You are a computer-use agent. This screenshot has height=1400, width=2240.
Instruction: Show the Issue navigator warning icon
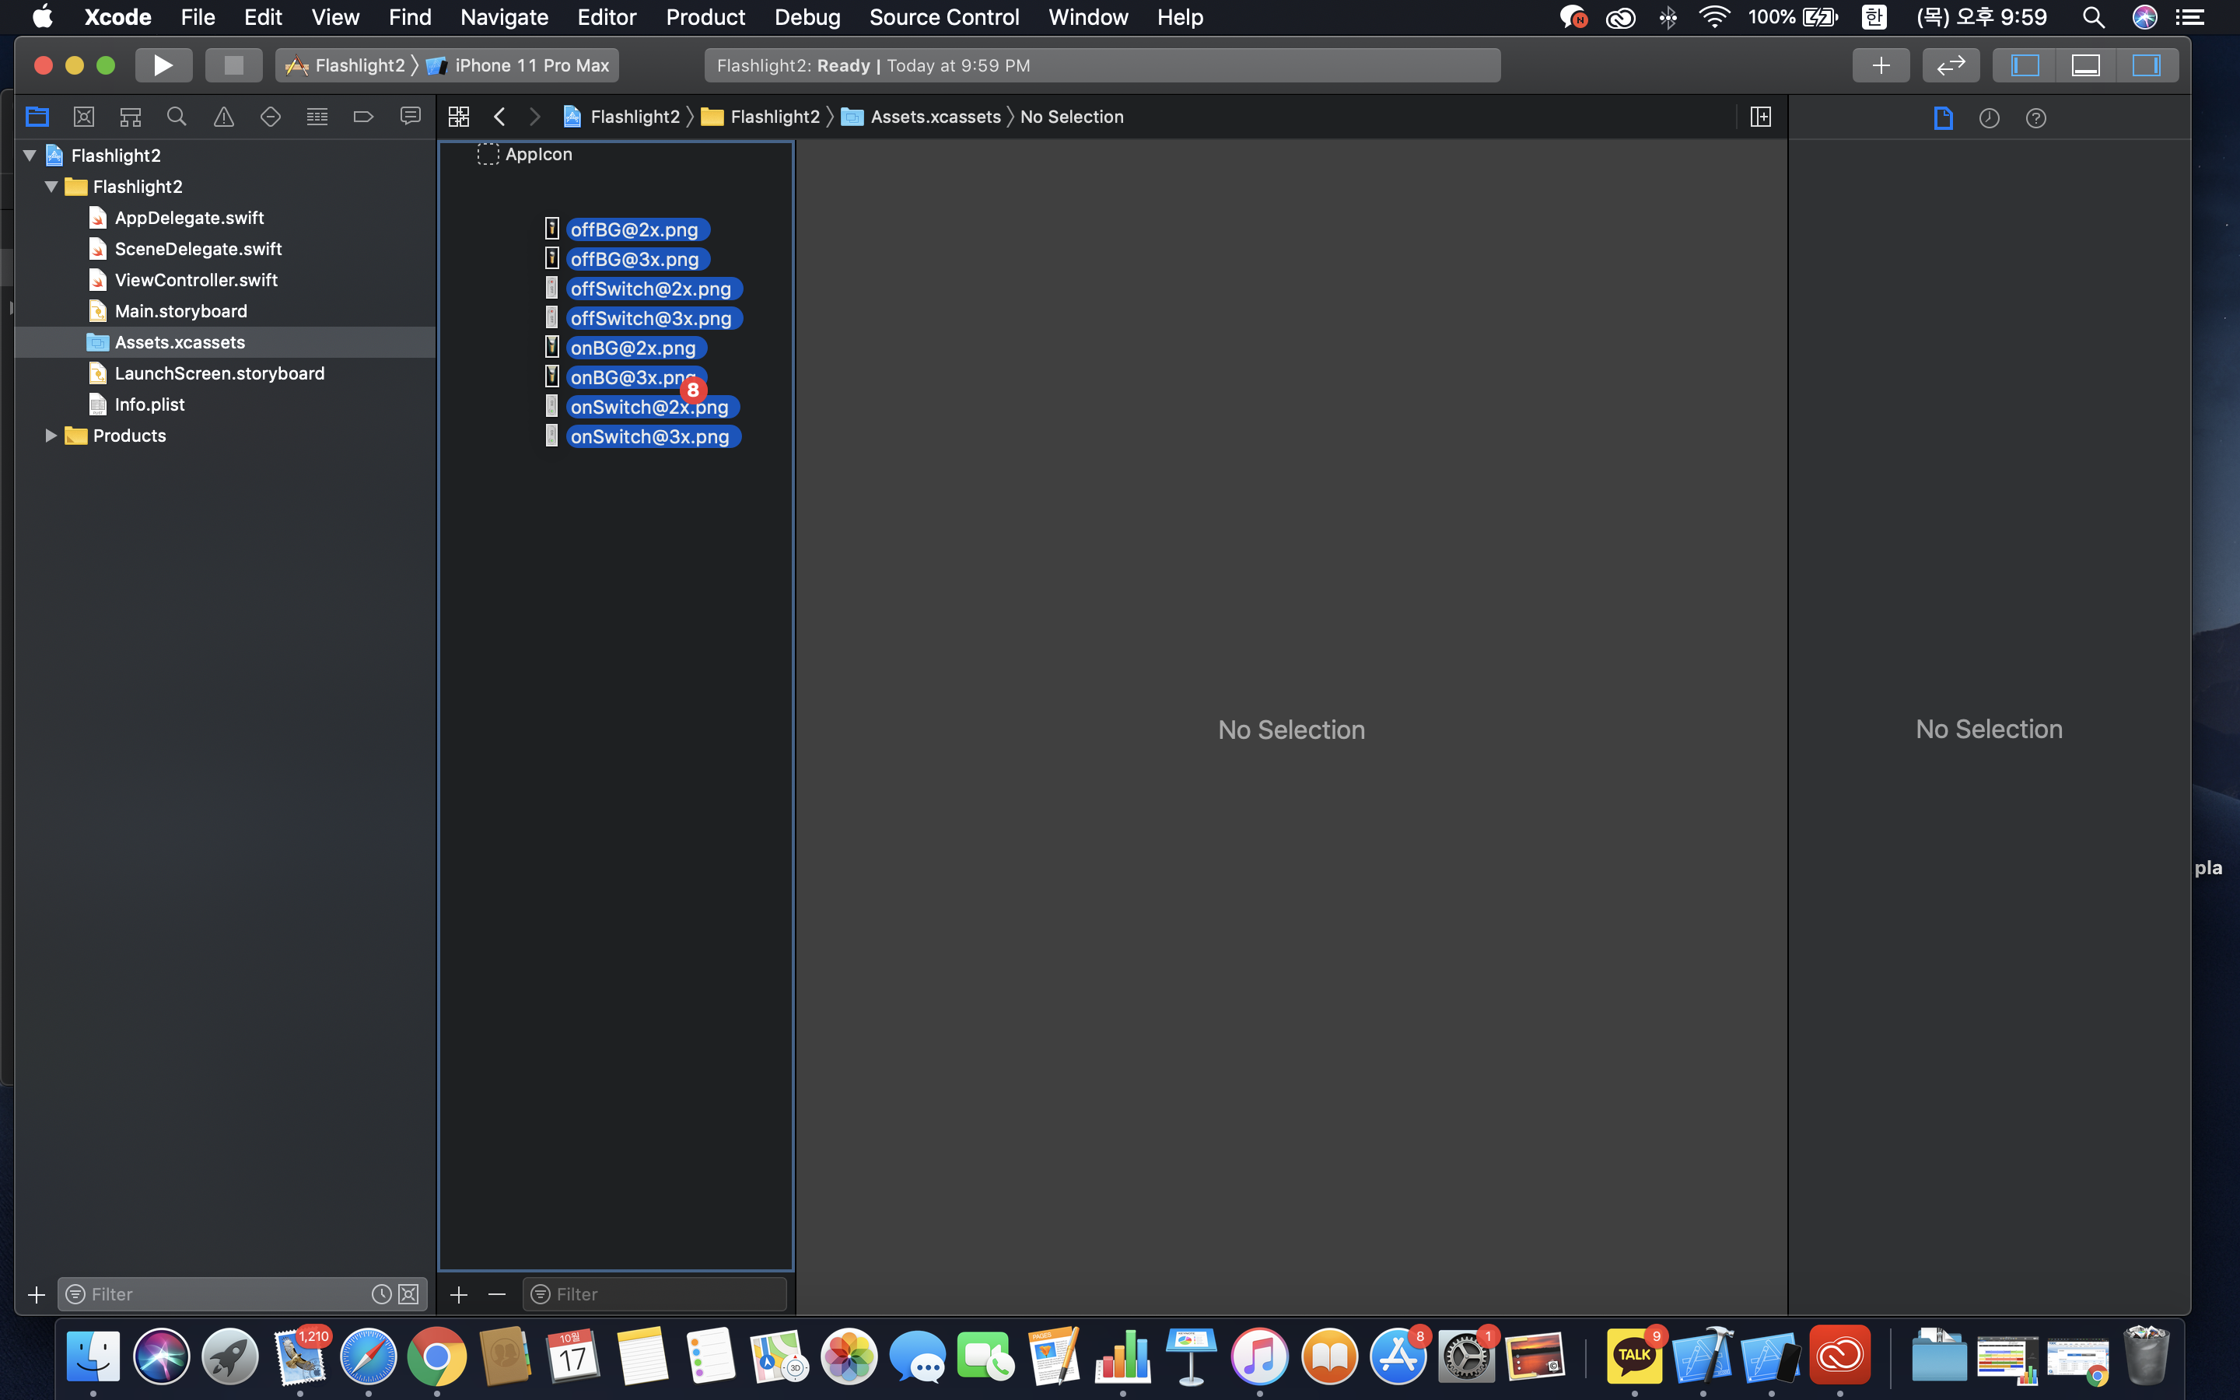point(223,117)
